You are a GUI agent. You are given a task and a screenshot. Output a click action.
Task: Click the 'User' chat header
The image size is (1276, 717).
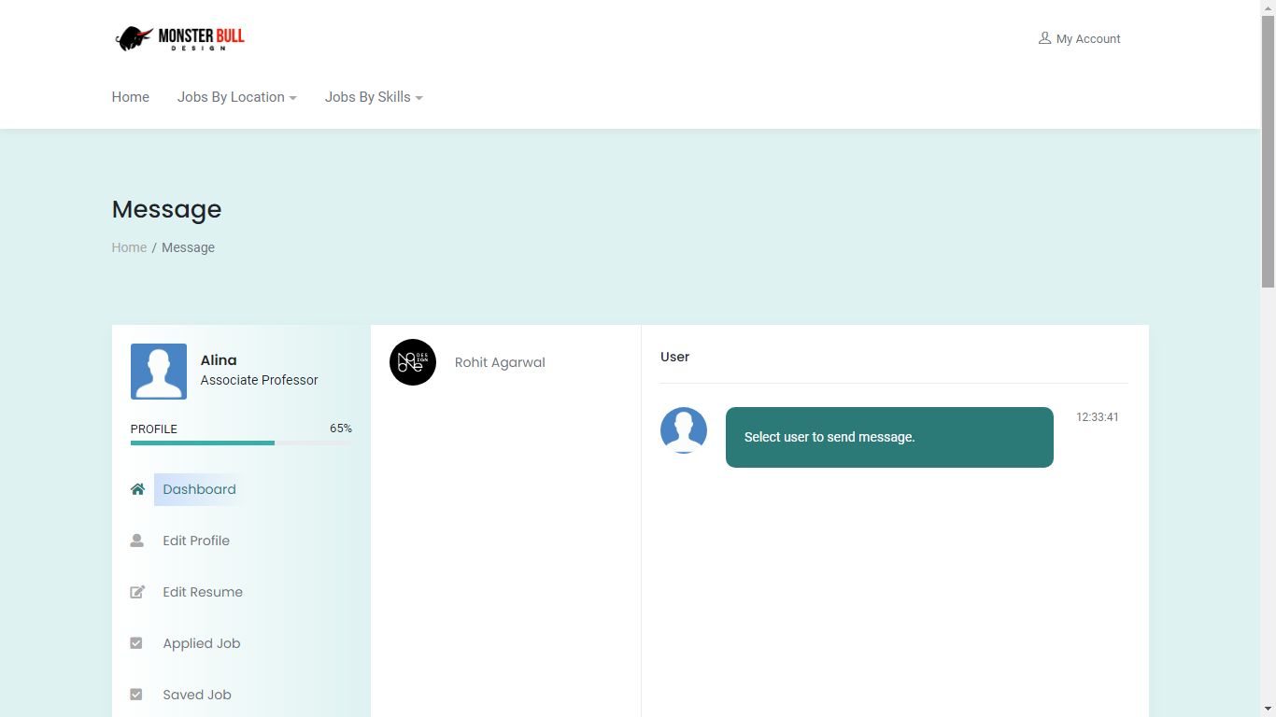point(674,357)
